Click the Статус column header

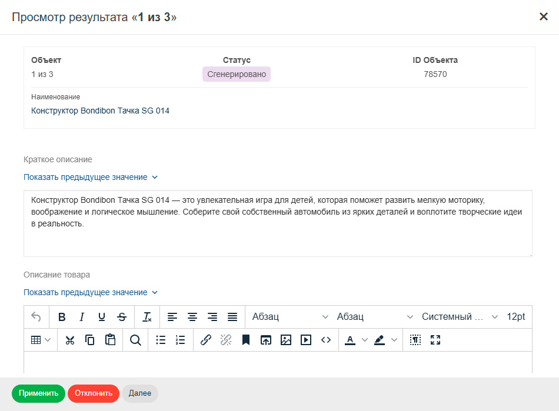[237, 60]
